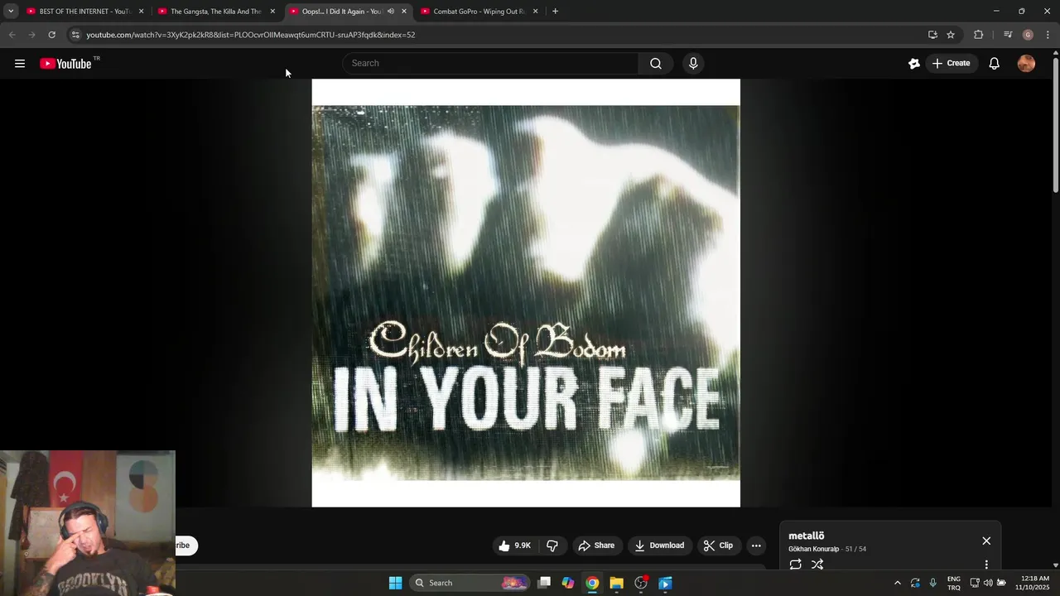This screenshot has width=1060, height=596.
Task: Launch Copilot from the taskbar
Action: pyautogui.click(x=568, y=583)
